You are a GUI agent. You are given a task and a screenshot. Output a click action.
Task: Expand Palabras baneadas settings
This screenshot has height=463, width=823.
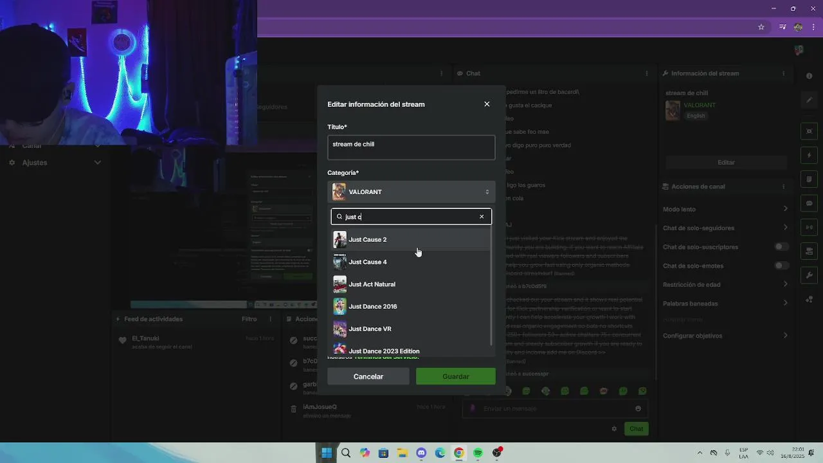pos(725,303)
